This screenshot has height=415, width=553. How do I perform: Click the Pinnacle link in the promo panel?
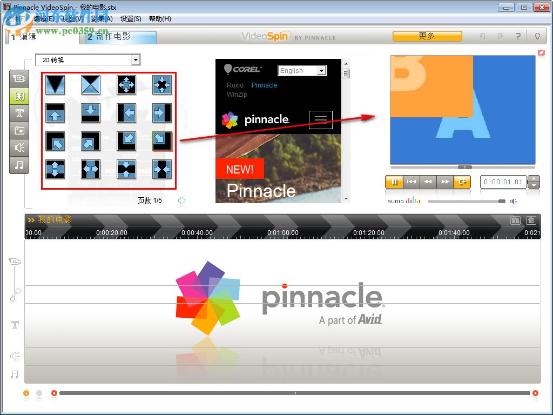pyautogui.click(x=264, y=85)
